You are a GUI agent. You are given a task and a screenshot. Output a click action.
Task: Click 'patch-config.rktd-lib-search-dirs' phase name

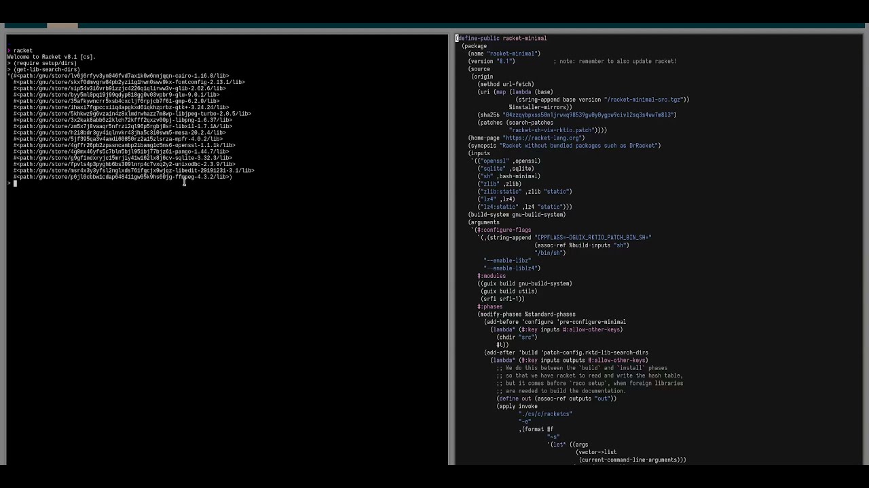[596, 352]
